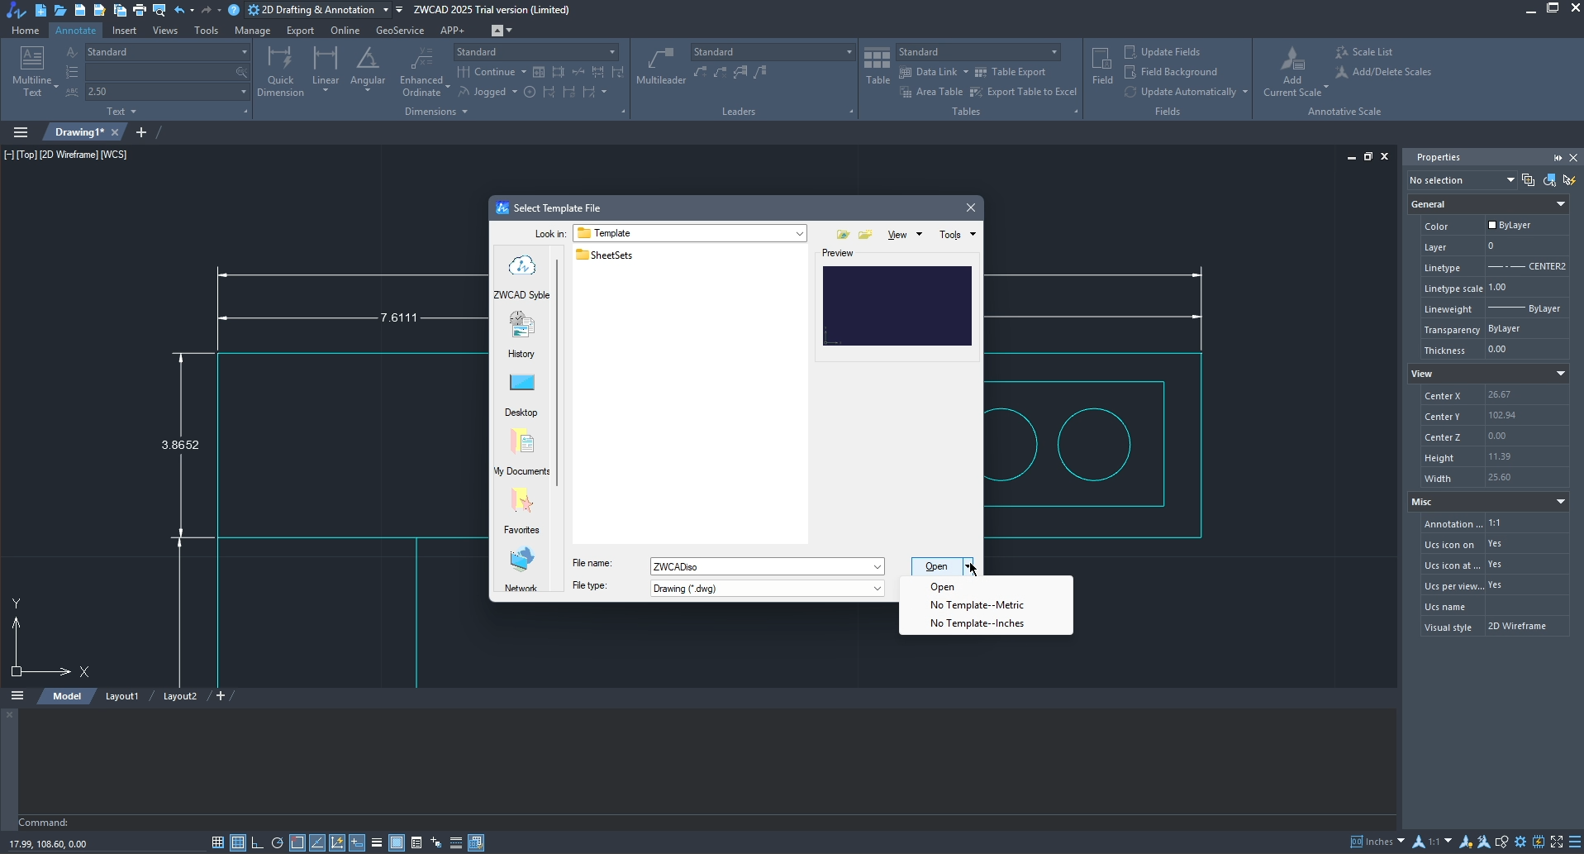Click the Print Preview icon in quick access toolbar

click(x=159, y=10)
